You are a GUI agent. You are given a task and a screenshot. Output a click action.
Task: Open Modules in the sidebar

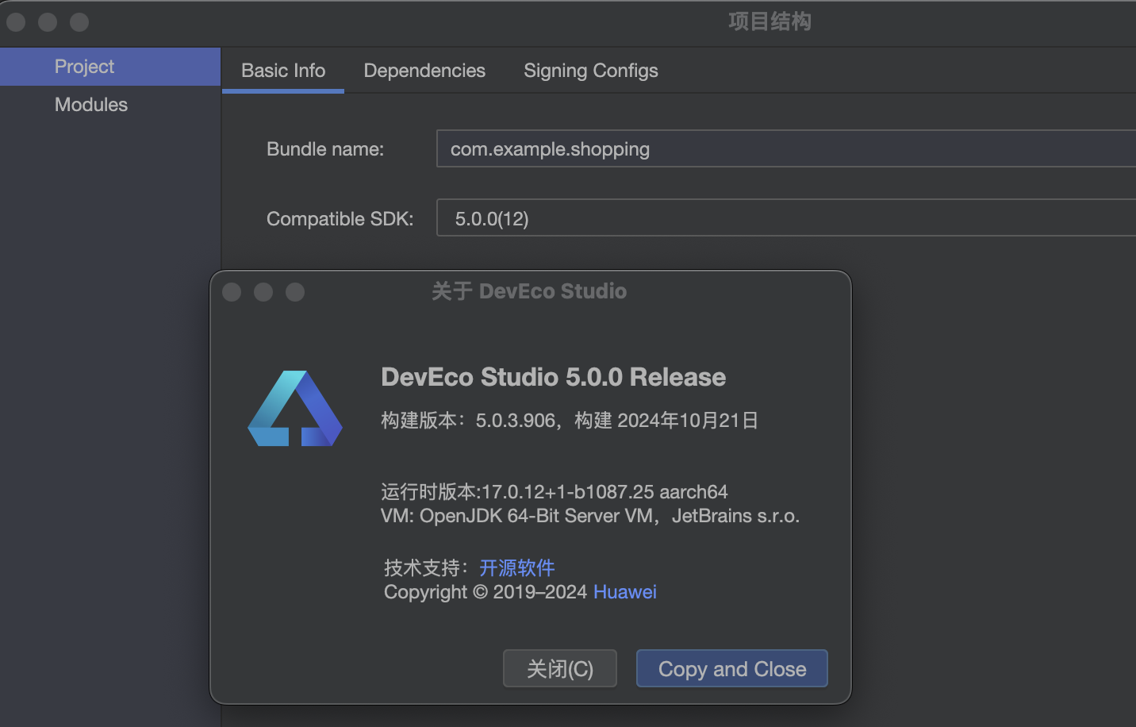click(110, 105)
